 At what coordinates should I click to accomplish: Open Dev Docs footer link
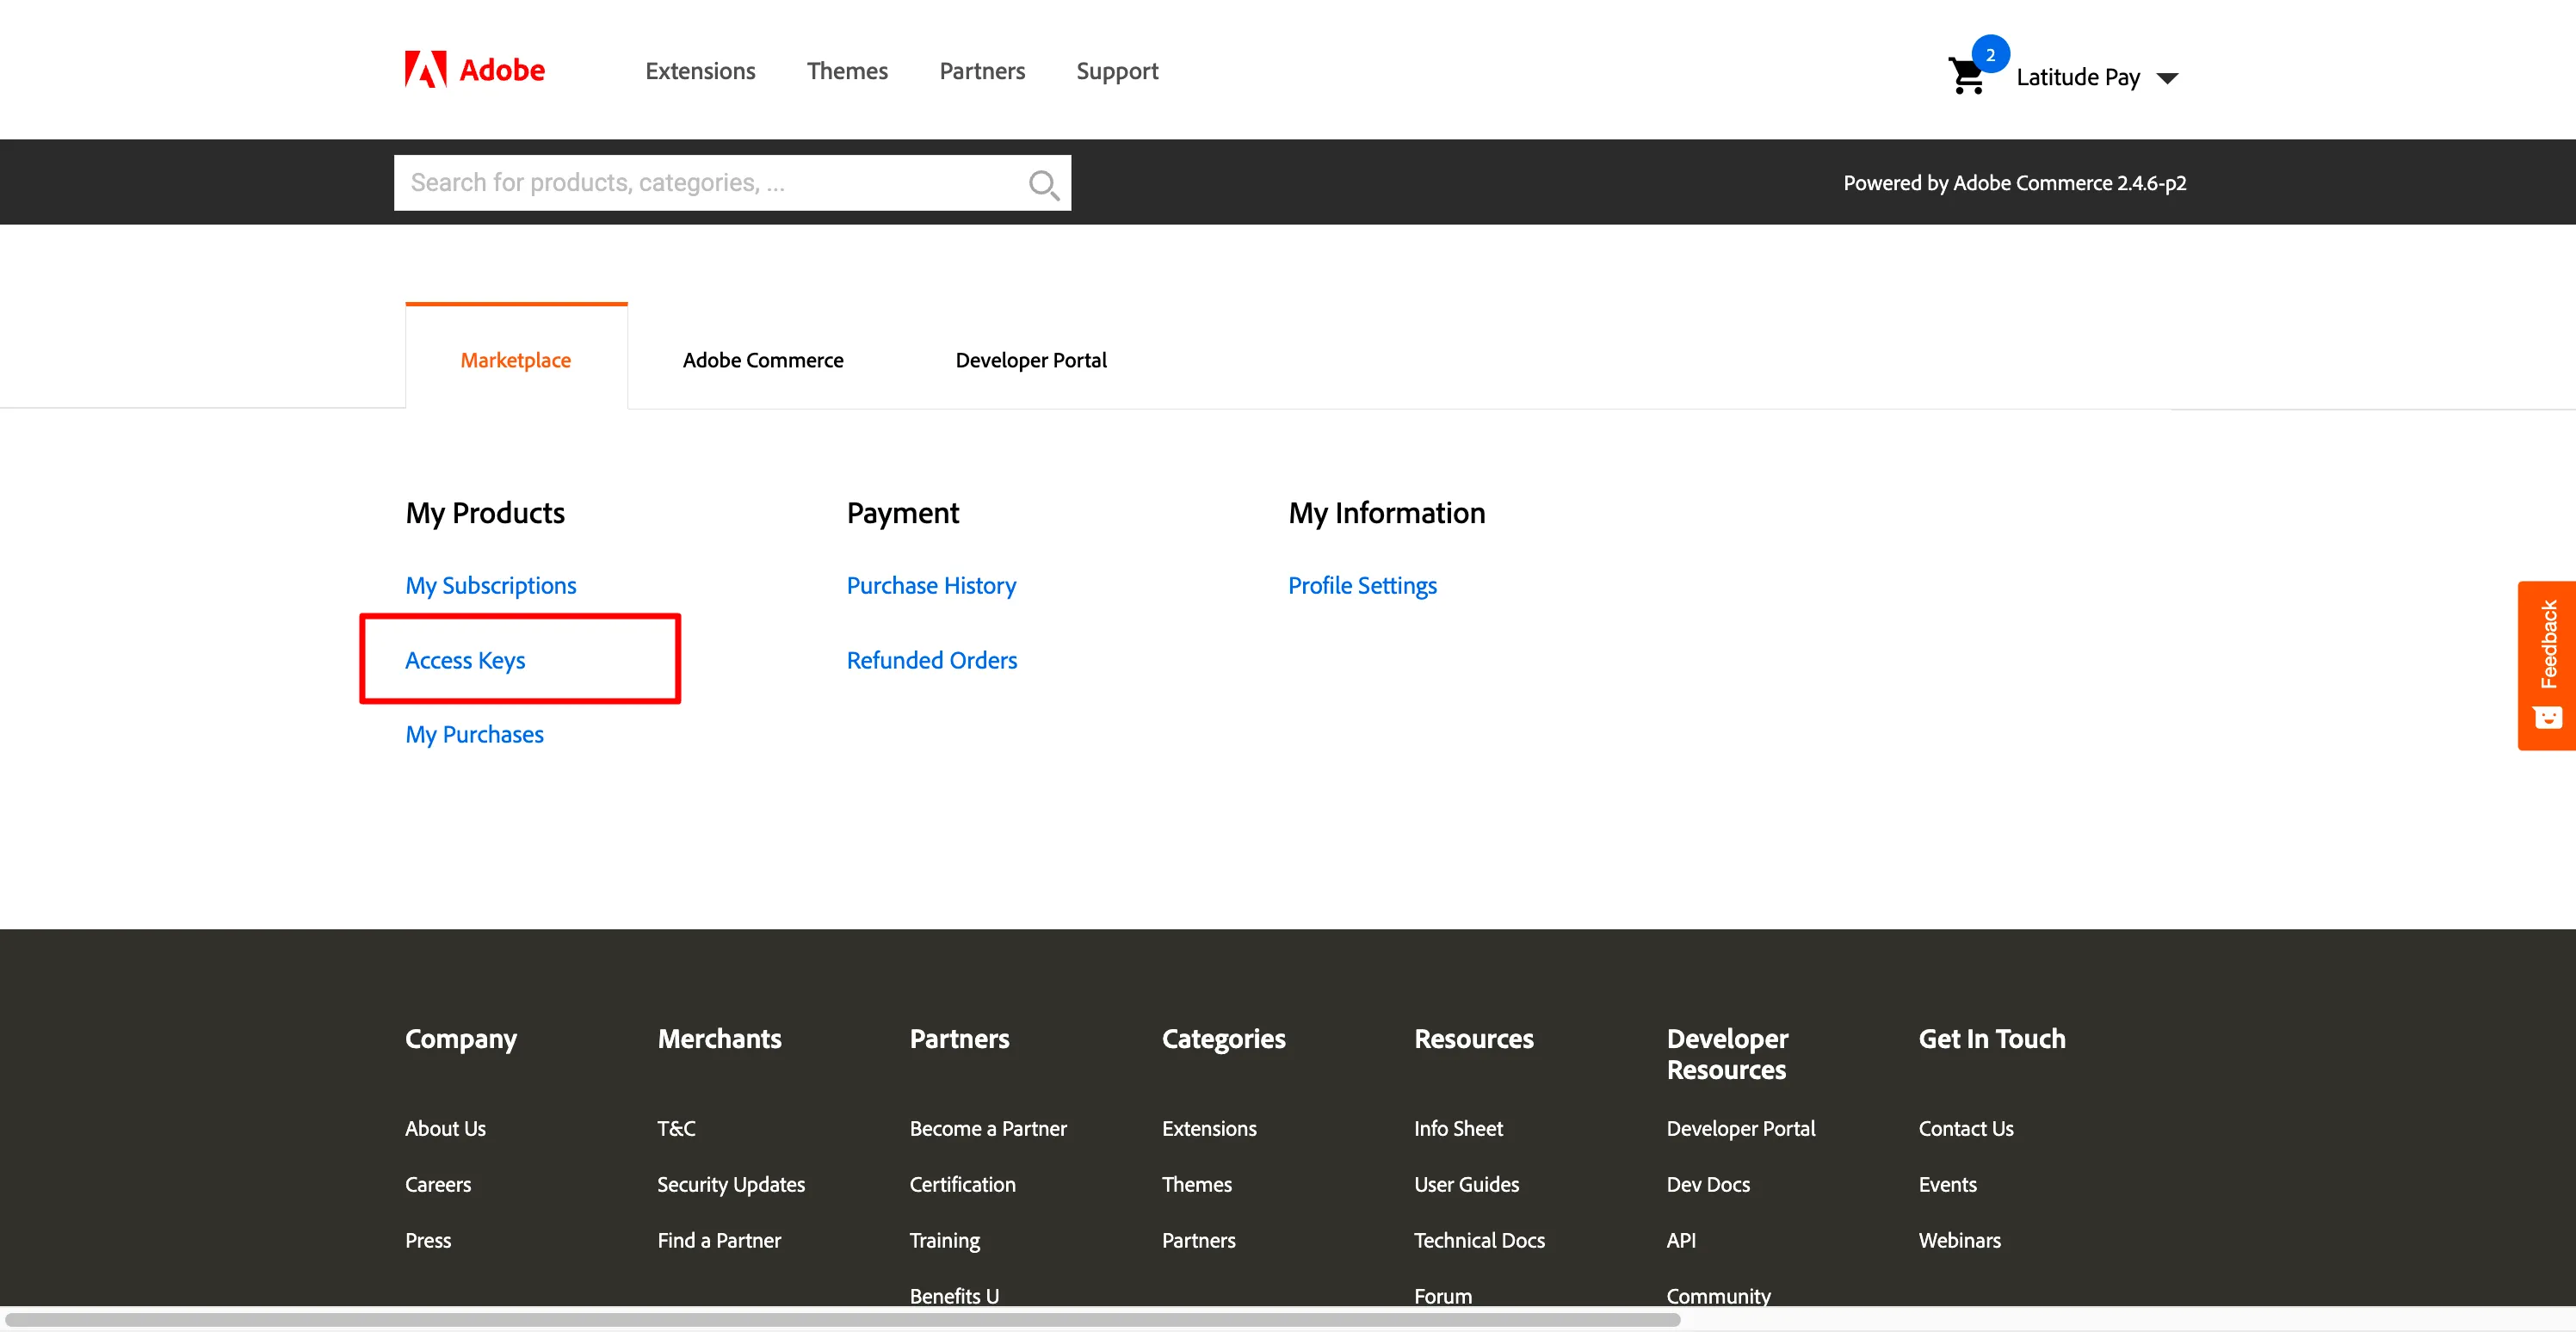pos(1708,1184)
